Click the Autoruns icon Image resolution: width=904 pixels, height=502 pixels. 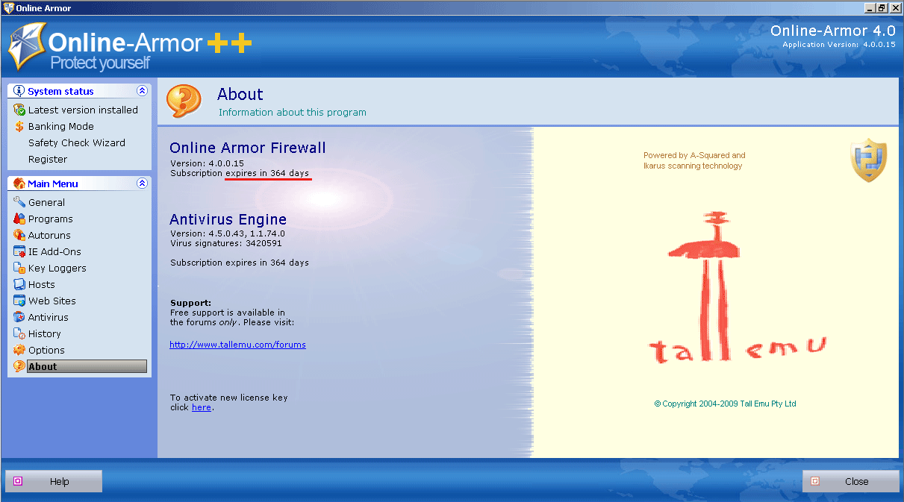[19, 235]
